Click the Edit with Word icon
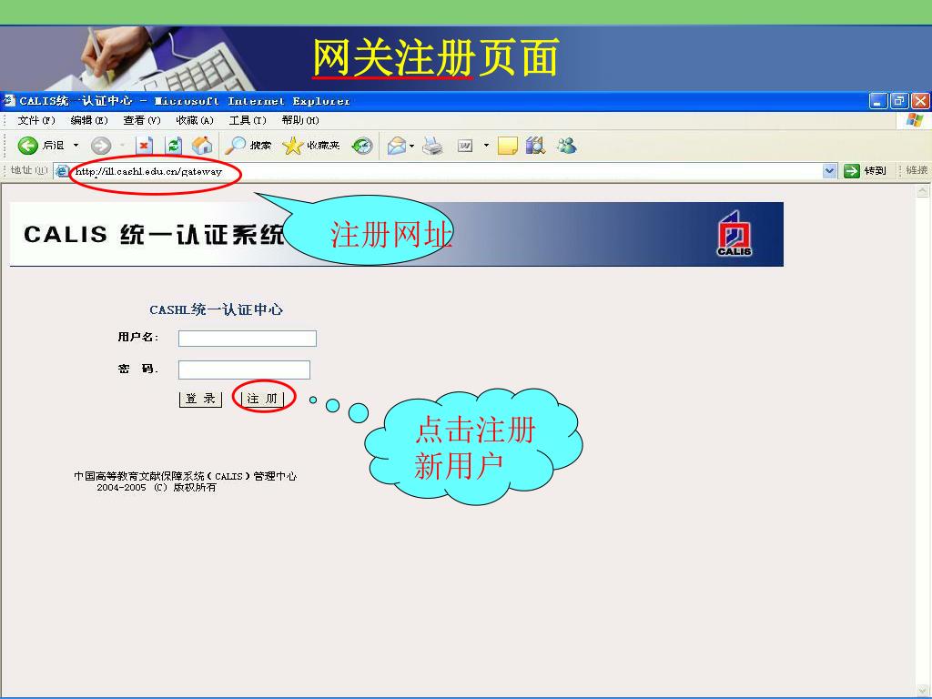The height and width of the screenshot is (699, 932). coord(465,145)
